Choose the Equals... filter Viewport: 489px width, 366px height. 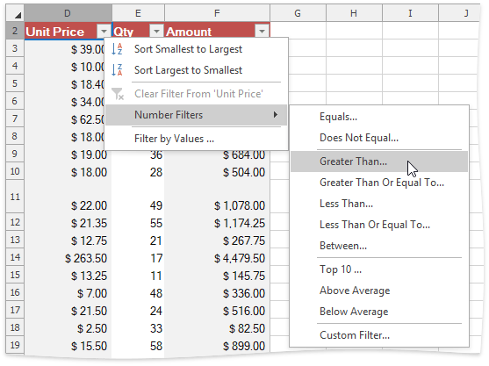click(379, 117)
